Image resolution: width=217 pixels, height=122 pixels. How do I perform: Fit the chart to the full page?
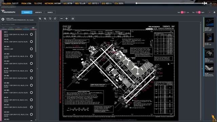point(66,19)
